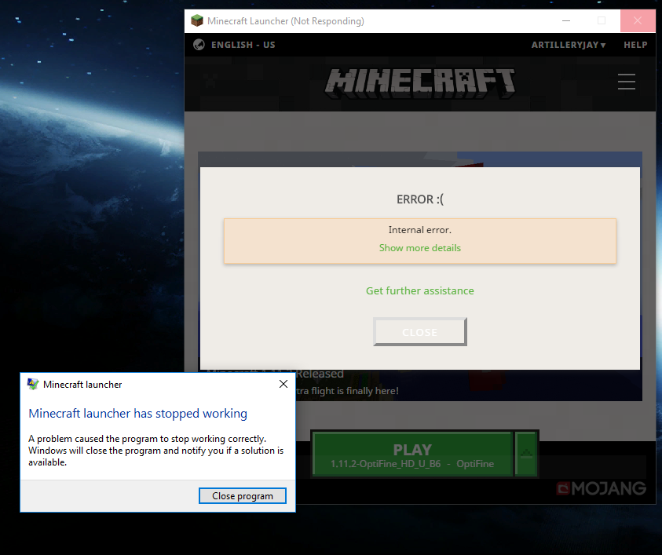
Task: Click the Get further assistance link
Action: [x=419, y=290]
